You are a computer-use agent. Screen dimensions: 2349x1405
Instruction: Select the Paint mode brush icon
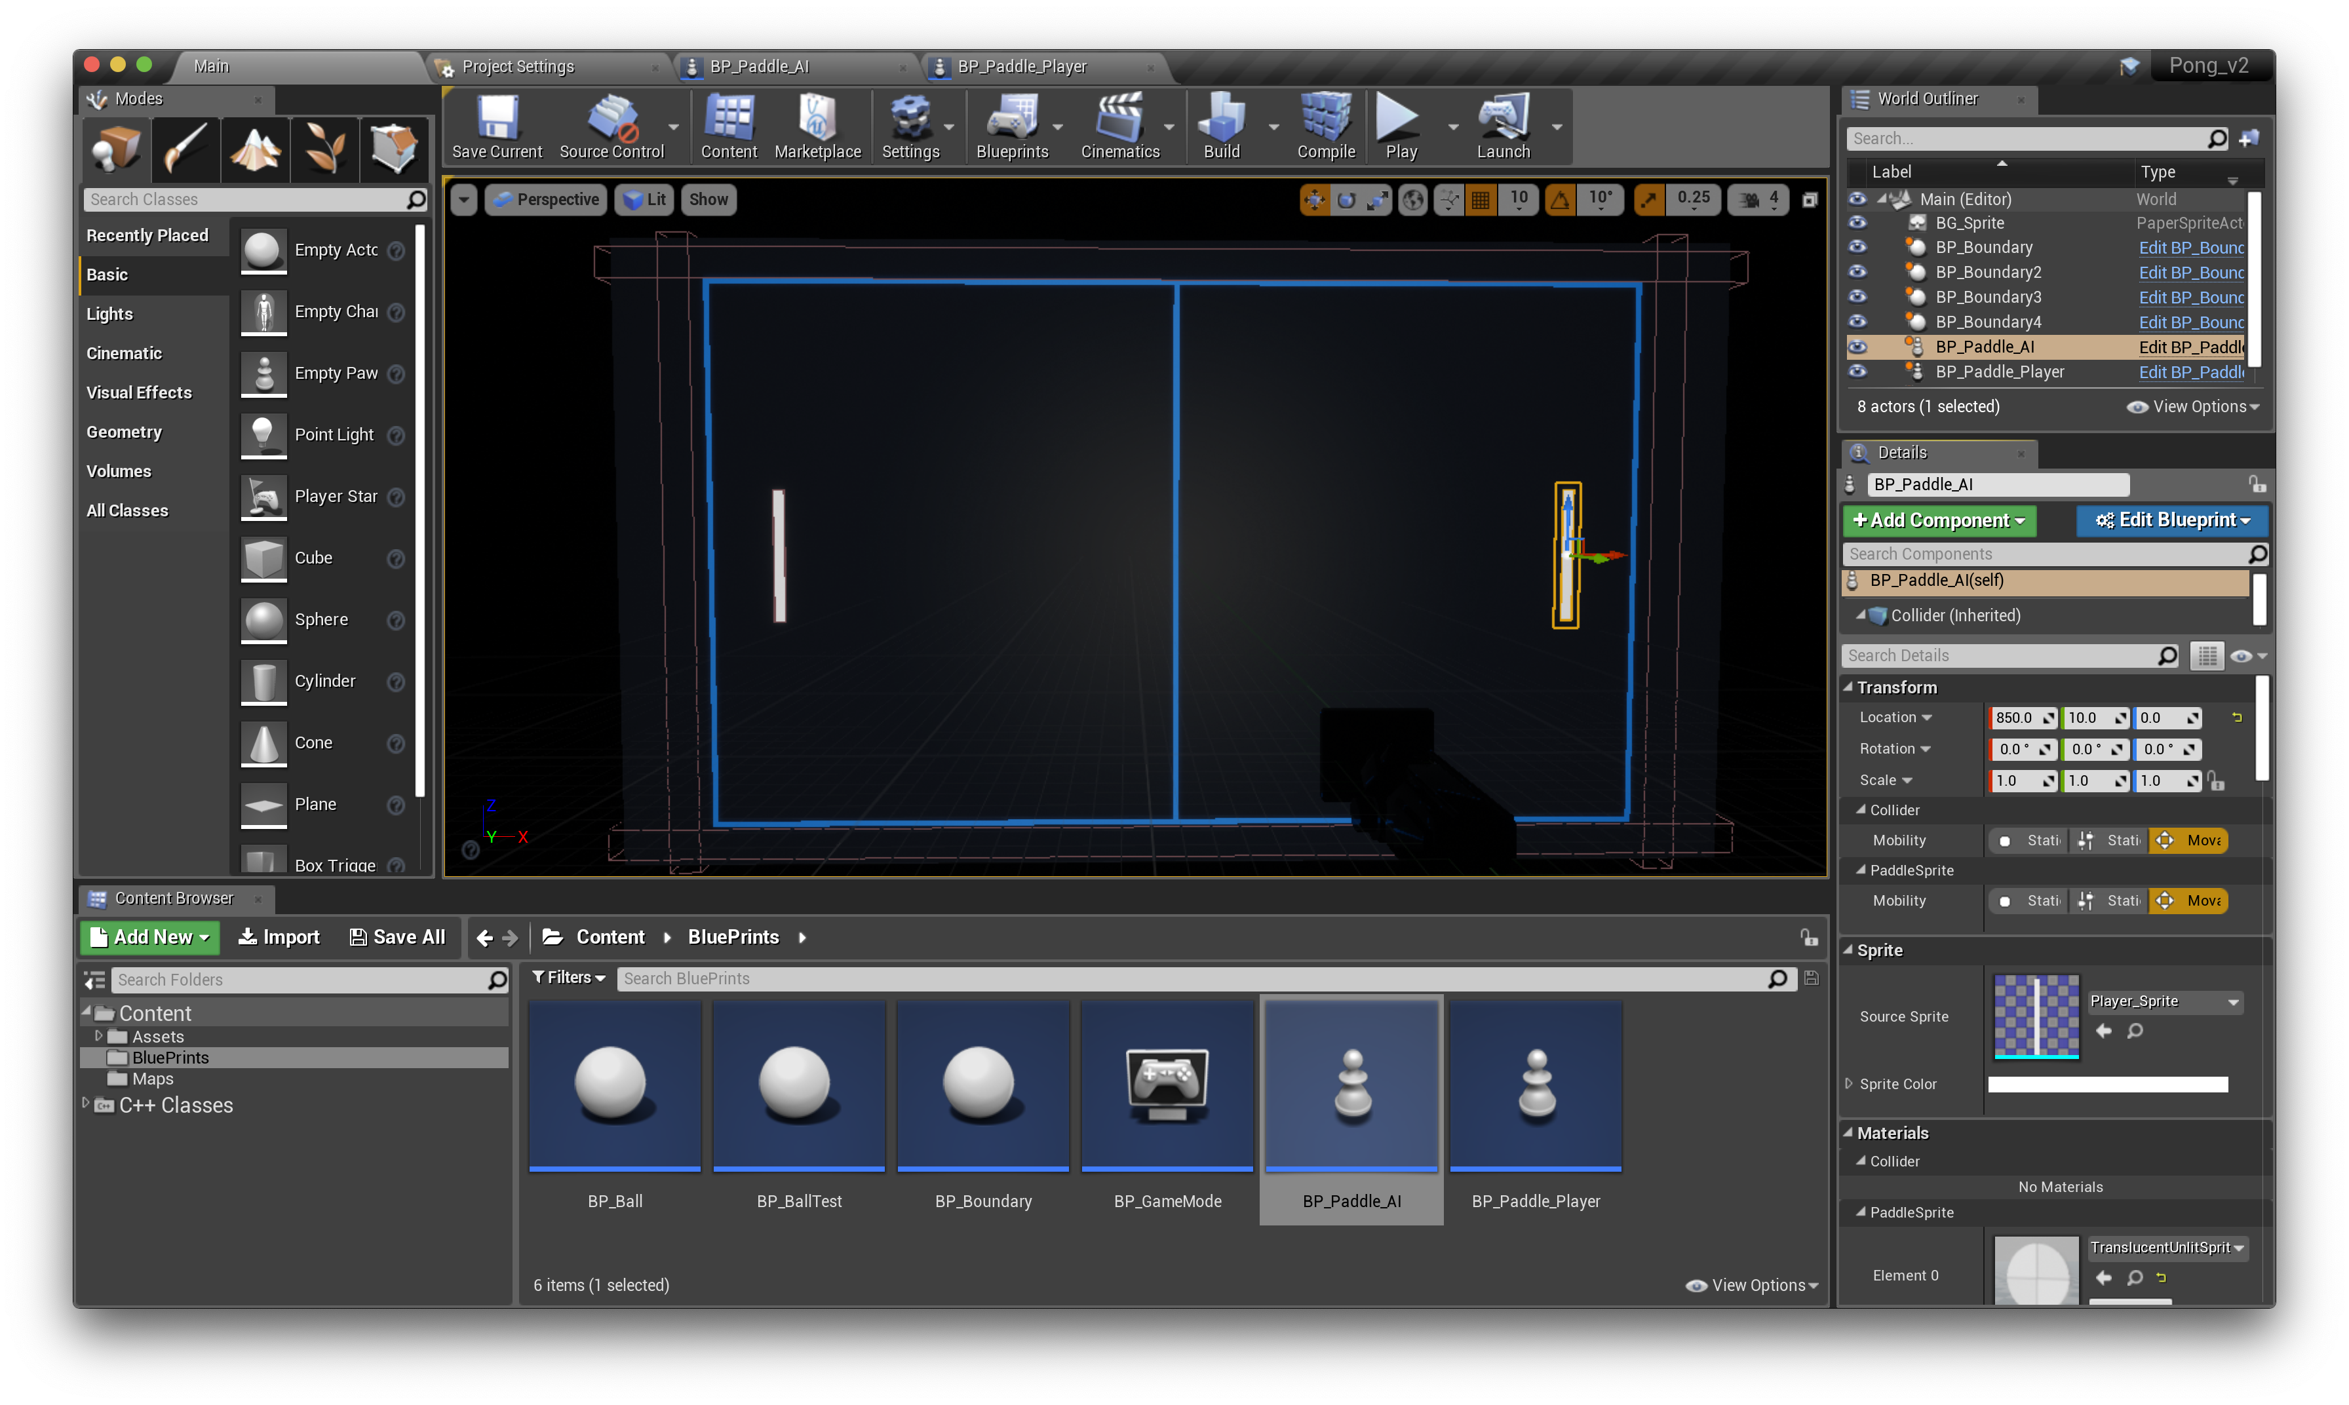(x=185, y=149)
